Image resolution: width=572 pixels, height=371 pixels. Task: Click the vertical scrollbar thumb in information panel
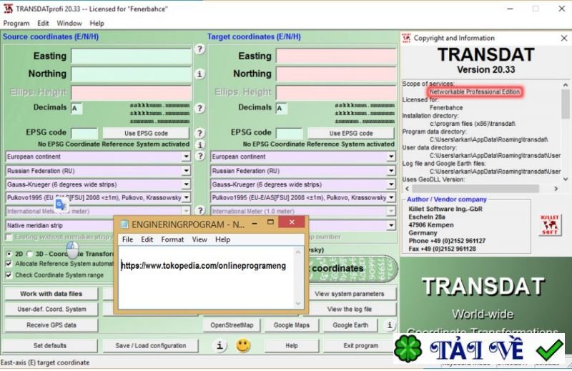(x=566, y=104)
